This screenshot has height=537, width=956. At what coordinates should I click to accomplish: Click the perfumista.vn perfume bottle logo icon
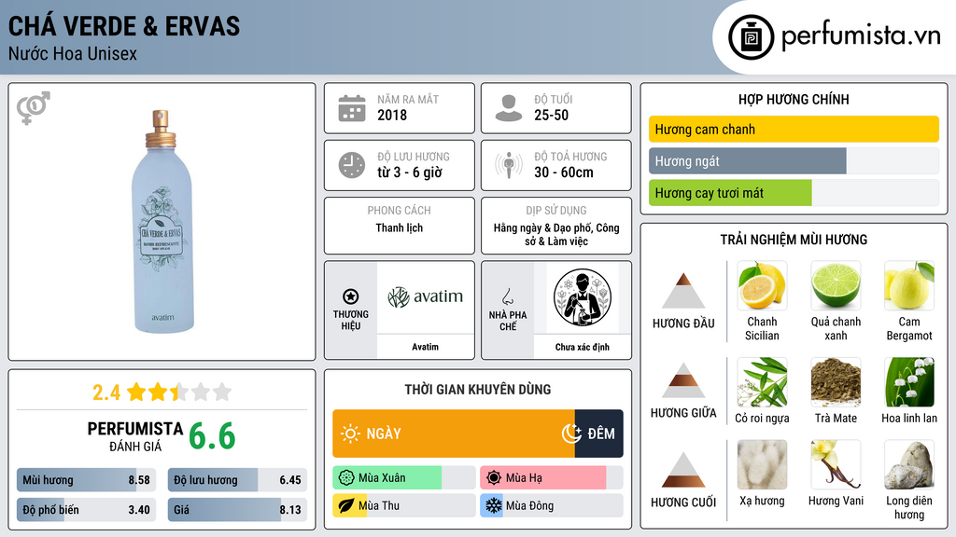[x=751, y=37]
